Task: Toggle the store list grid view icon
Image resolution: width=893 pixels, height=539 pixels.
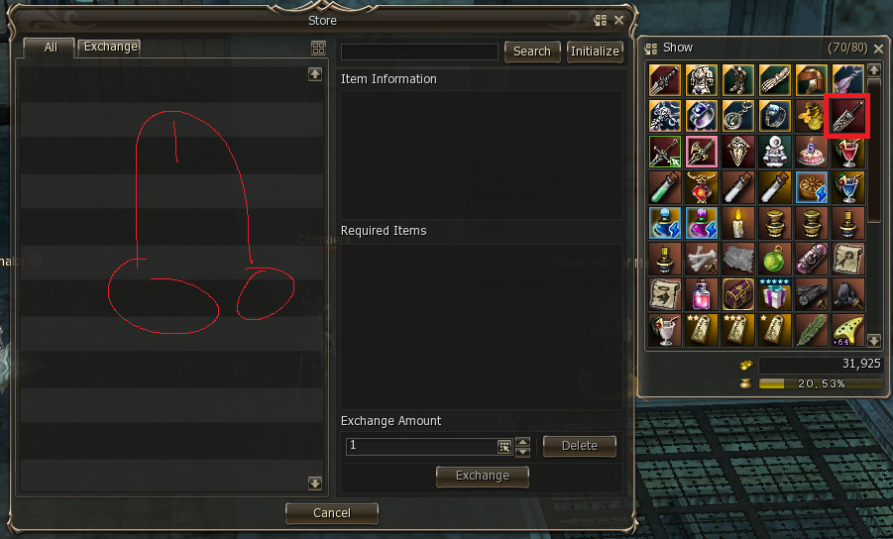Action: tap(318, 48)
